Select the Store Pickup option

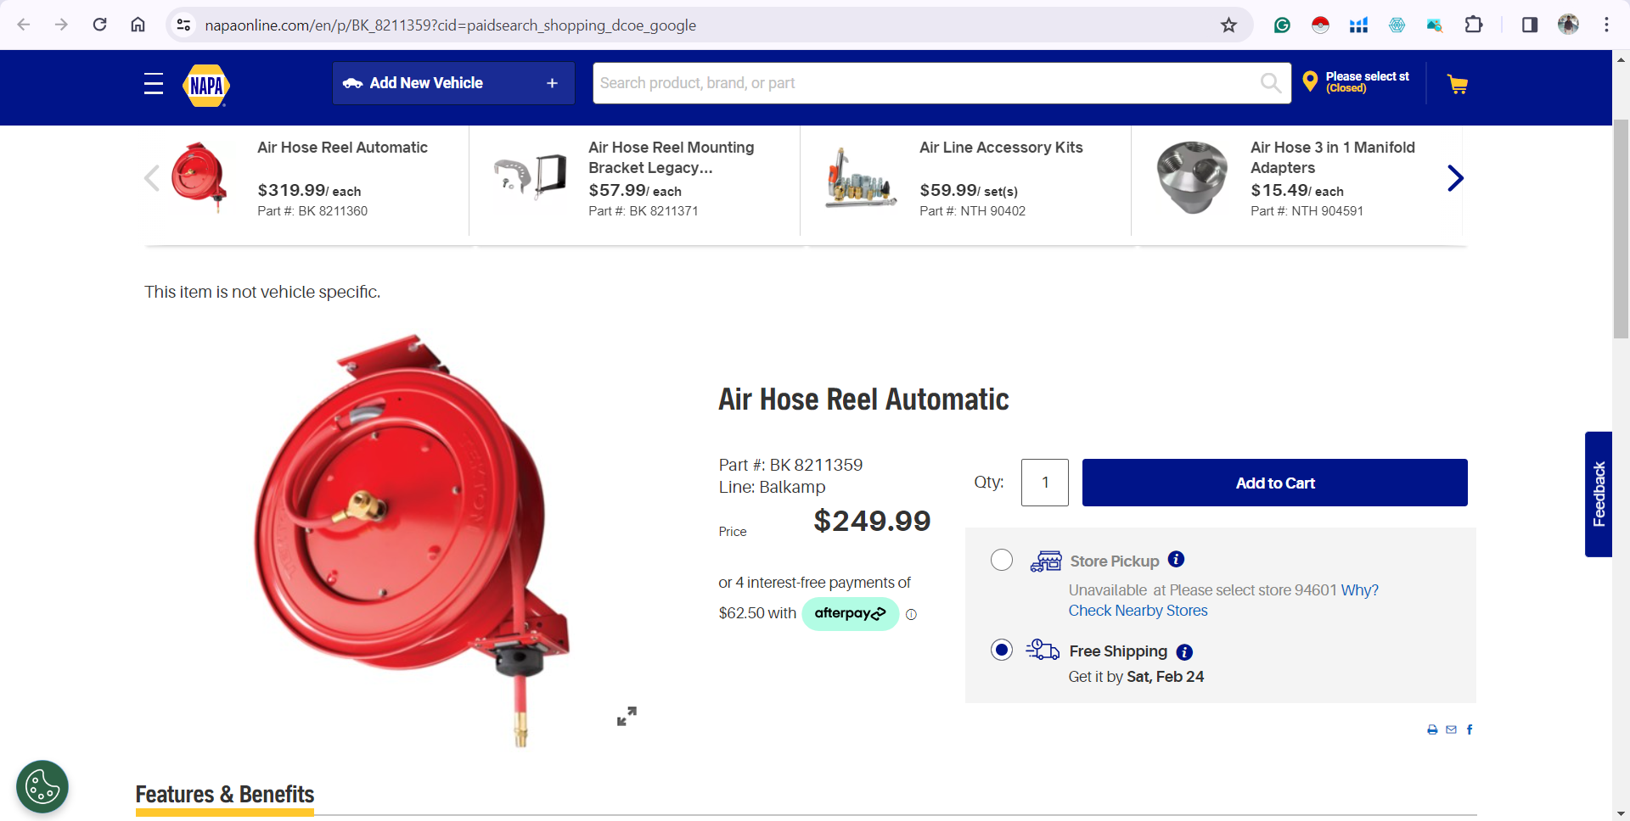[x=1002, y=560]
